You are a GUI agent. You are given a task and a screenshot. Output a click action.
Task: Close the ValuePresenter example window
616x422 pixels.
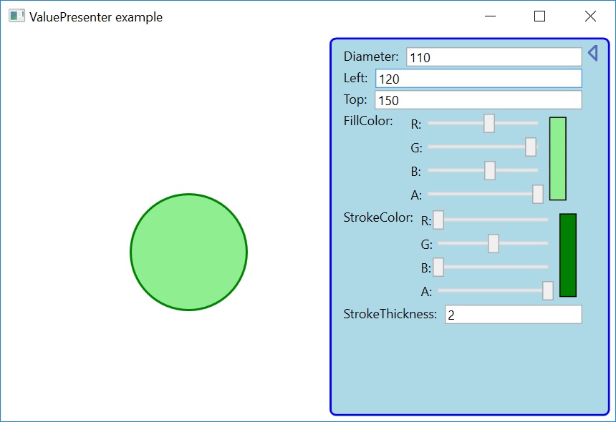coord(590,16)
